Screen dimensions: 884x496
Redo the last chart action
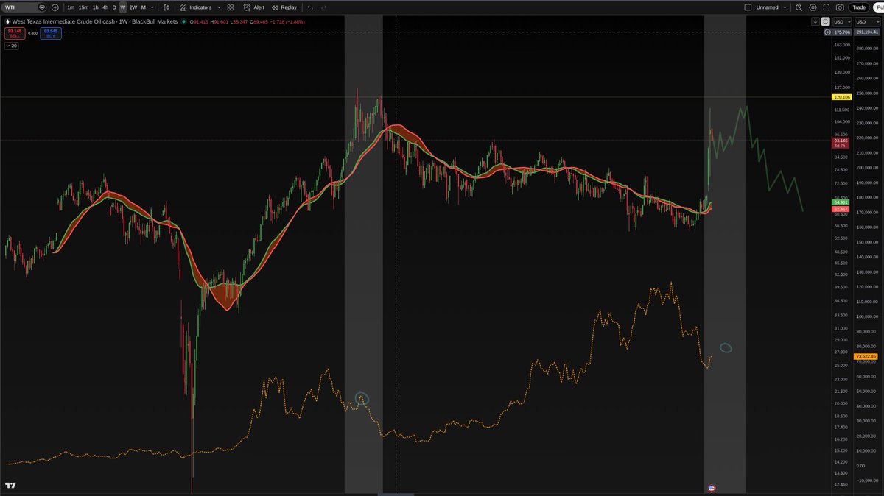324,7
